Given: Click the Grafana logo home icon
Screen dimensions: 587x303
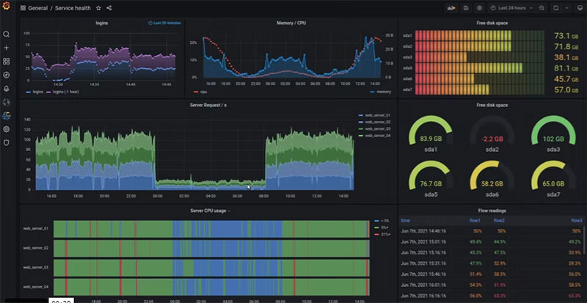Looking at the screenshot, I should click(x=7, y=8).
